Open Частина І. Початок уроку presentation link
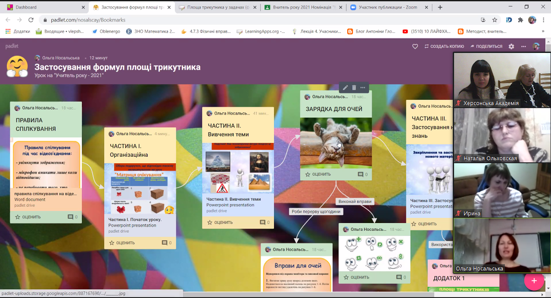The image size is (551, 298). point(135,220)
